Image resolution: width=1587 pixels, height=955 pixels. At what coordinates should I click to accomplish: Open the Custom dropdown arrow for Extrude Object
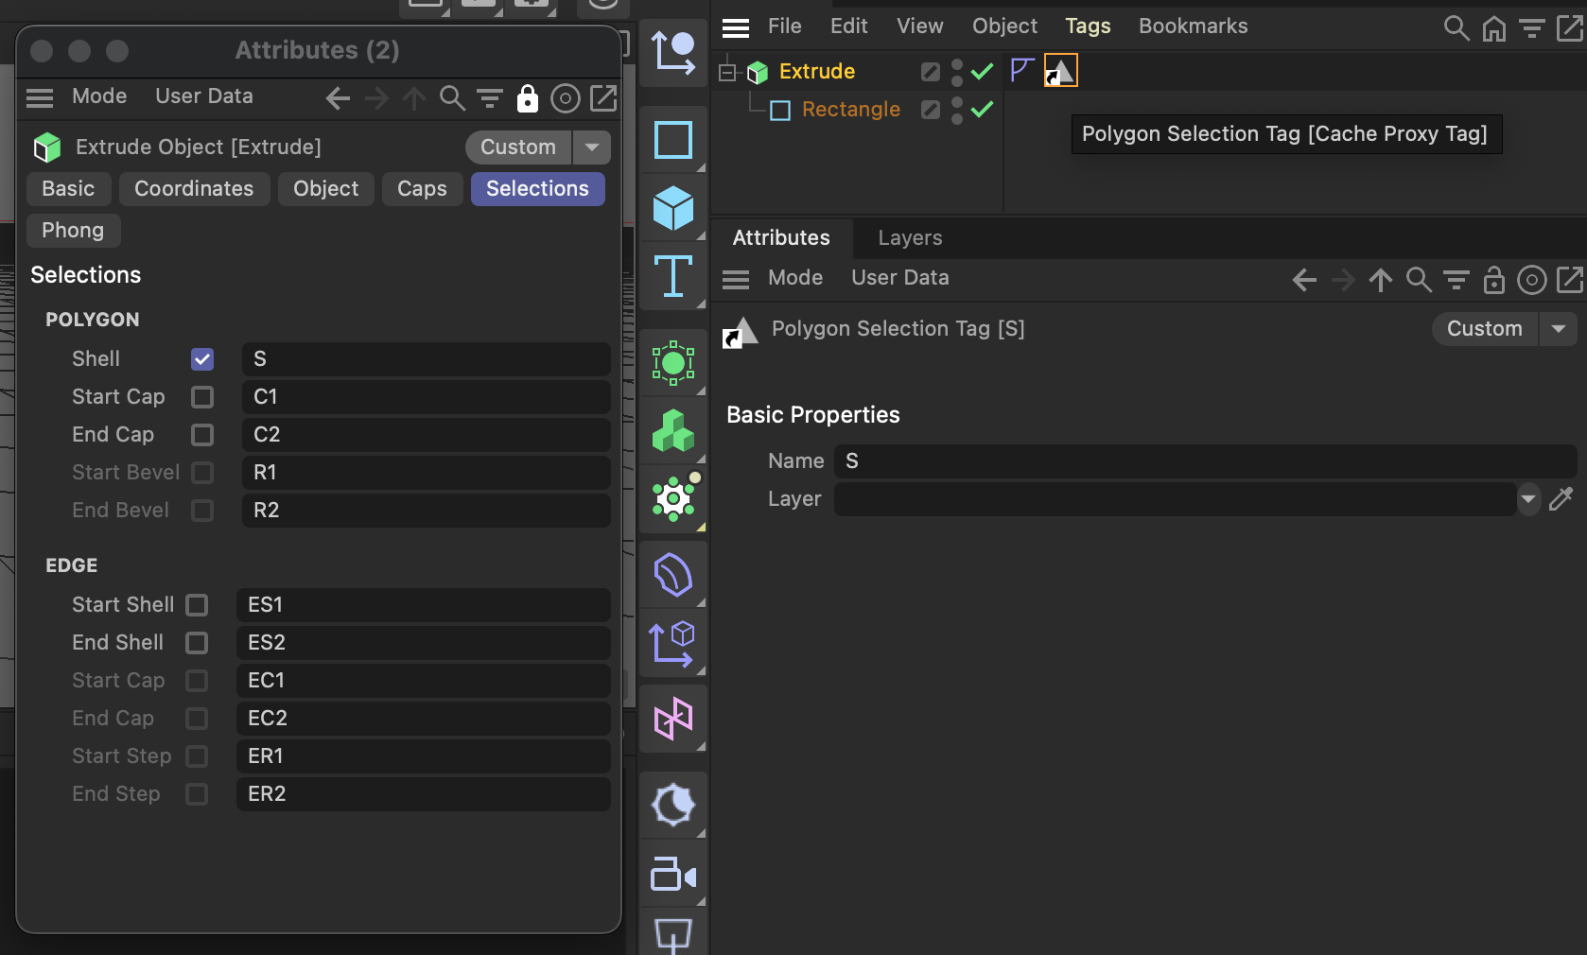click(592, 148)
